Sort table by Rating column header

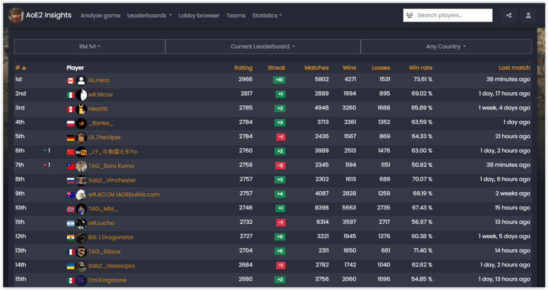coord(243,68)
